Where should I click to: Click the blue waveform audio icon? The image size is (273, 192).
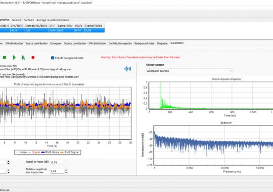click(x=127, y=69)
